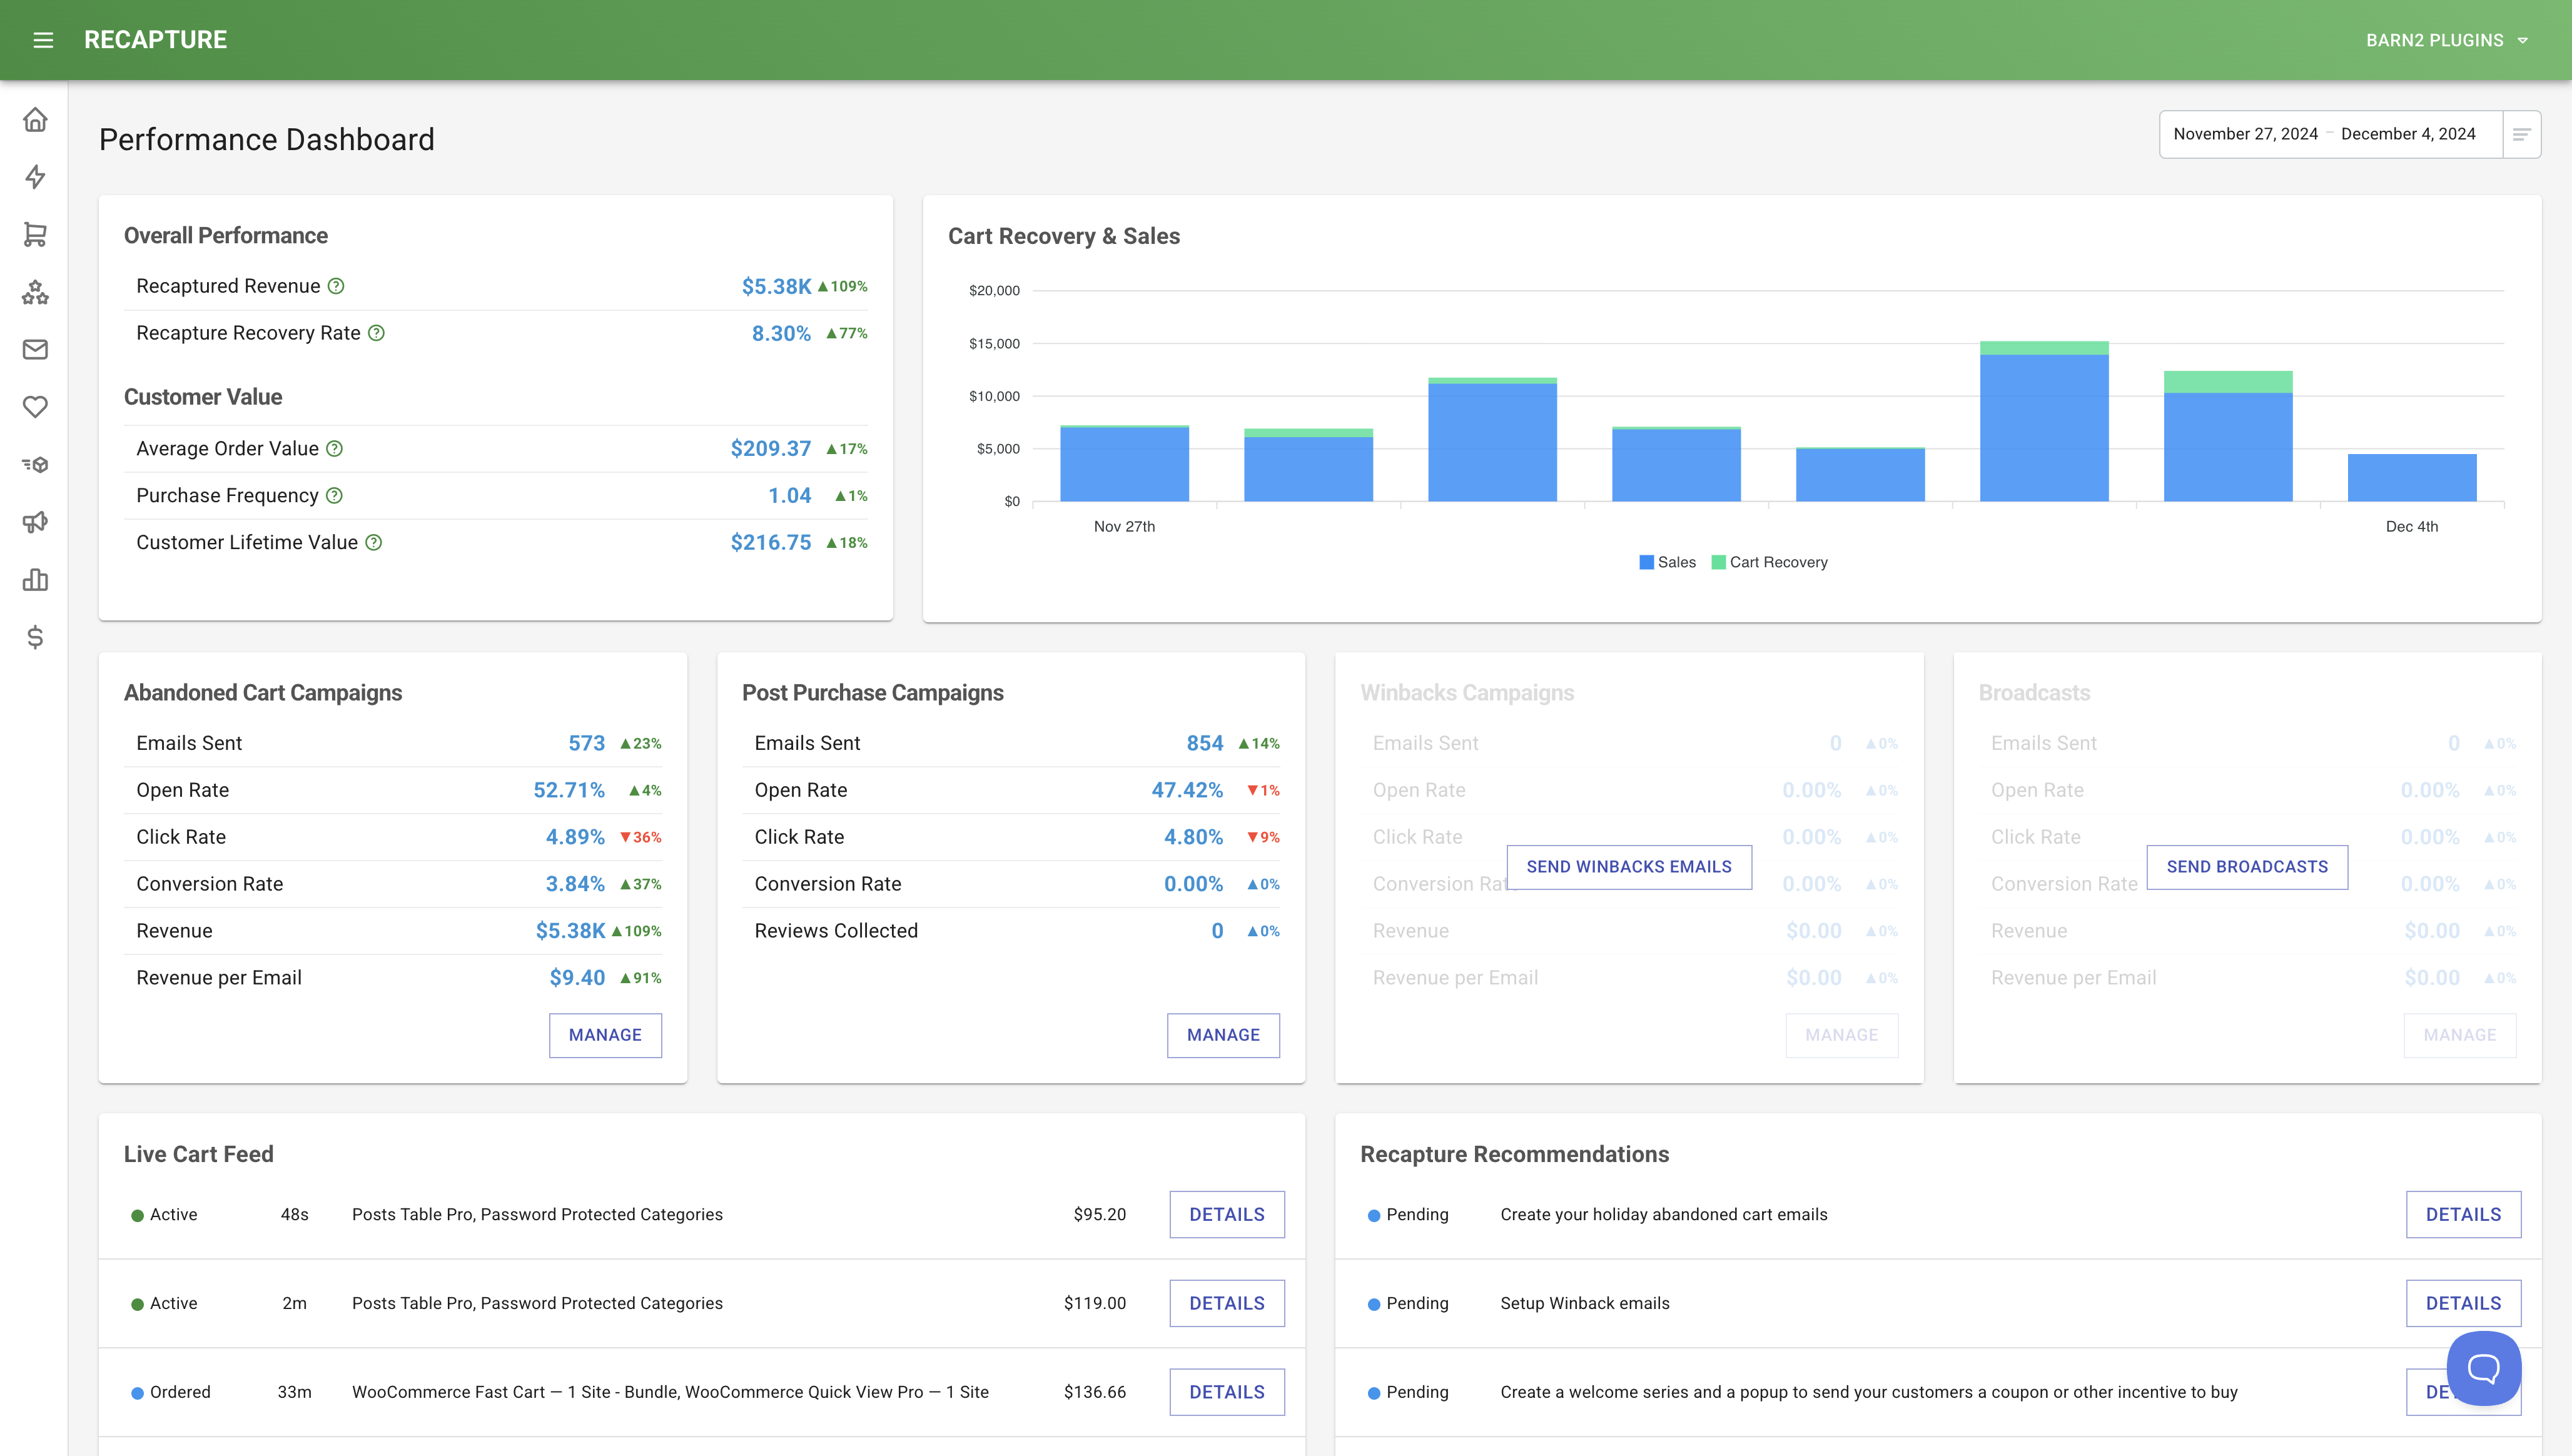Open the chat support bubble
Image resolution: width=2572 pixels, height=1456 pixels.
pos(2483,1368)
